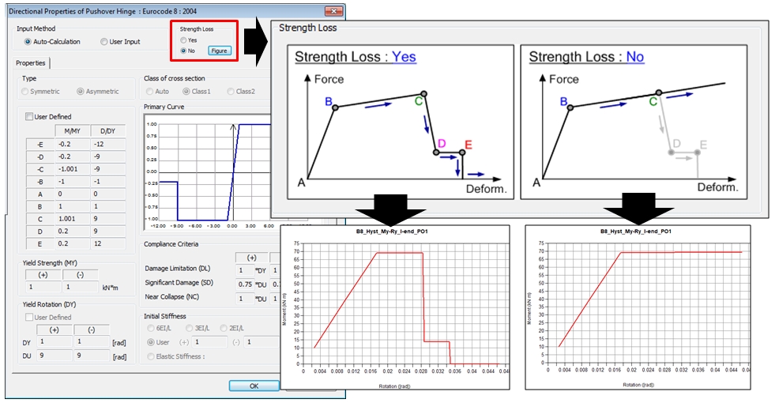The width and height of the screenshot is (779, 403).
Task: Open the Properties tab
Action: (x=31, y=63)
